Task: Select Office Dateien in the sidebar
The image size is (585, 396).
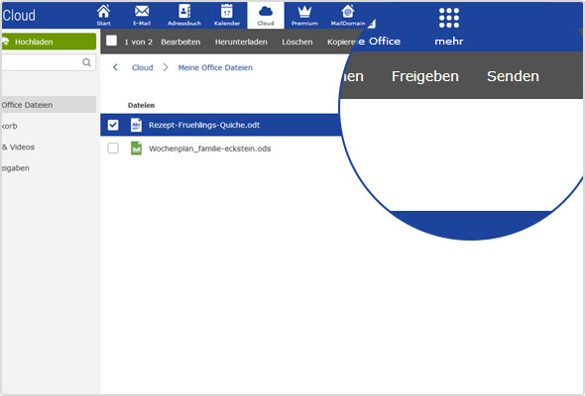Action: 49,105
